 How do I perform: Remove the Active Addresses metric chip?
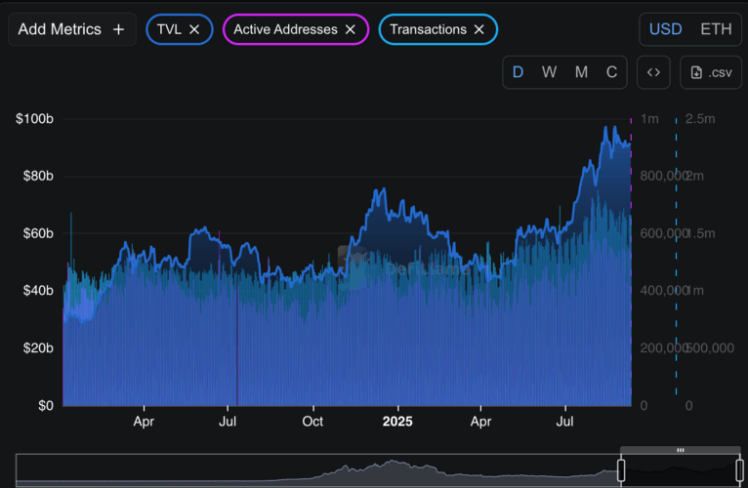pos(350,29)
